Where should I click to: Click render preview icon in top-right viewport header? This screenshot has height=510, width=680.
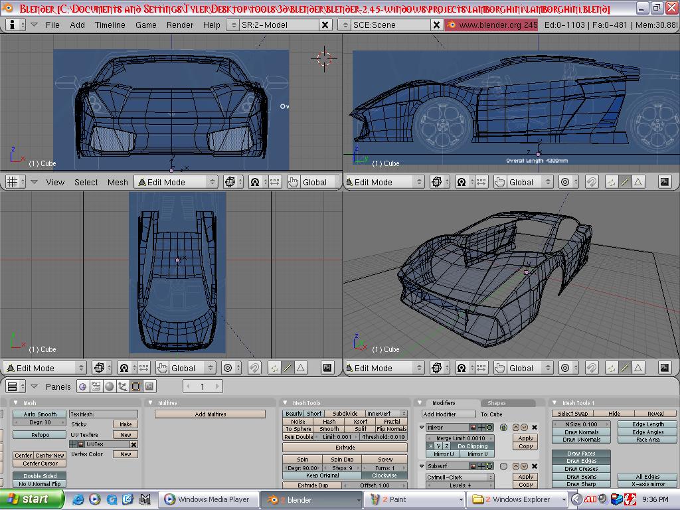coord(664,182)
